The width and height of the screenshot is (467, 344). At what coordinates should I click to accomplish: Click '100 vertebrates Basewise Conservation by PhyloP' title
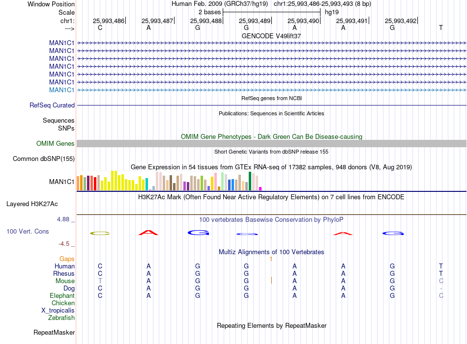[x=271, y=220]
